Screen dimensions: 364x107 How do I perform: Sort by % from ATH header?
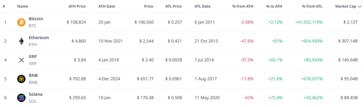click(x=243, y=6)
